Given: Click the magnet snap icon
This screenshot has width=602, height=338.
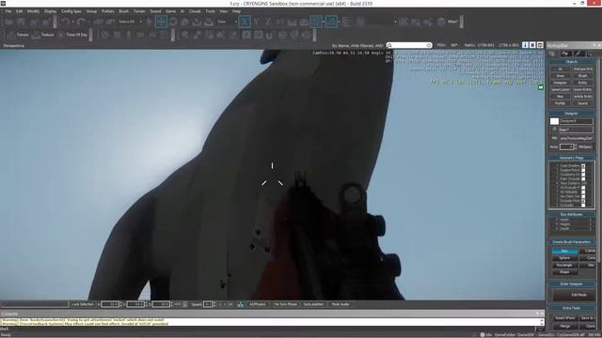Looking at the screenshot, I should (269, 36).
